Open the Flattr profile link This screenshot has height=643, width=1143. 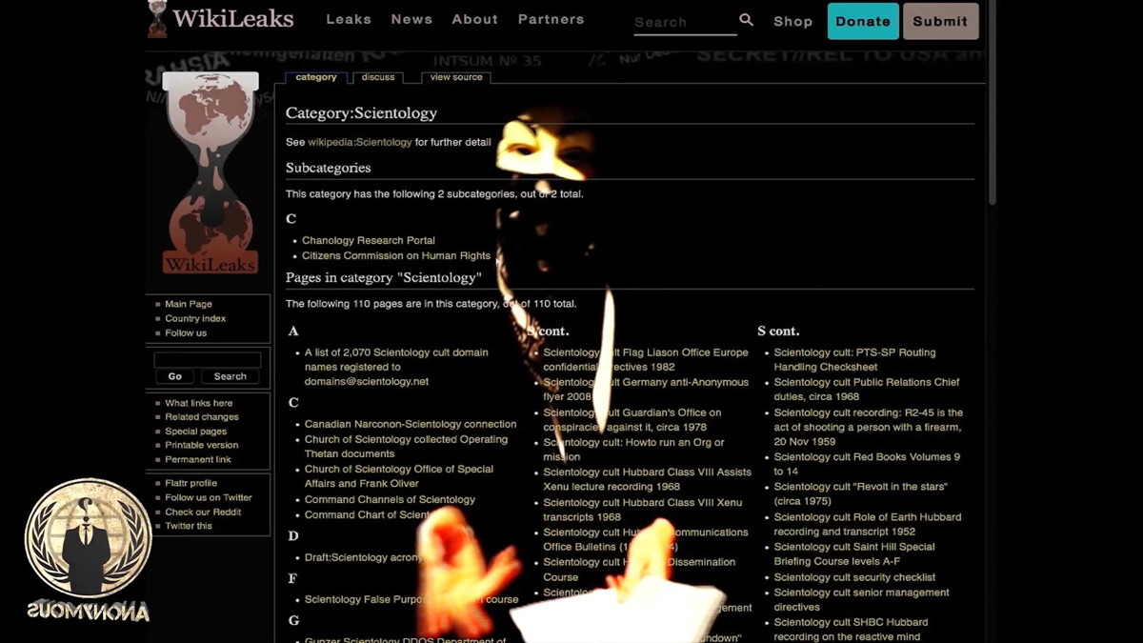coord(191,483)
